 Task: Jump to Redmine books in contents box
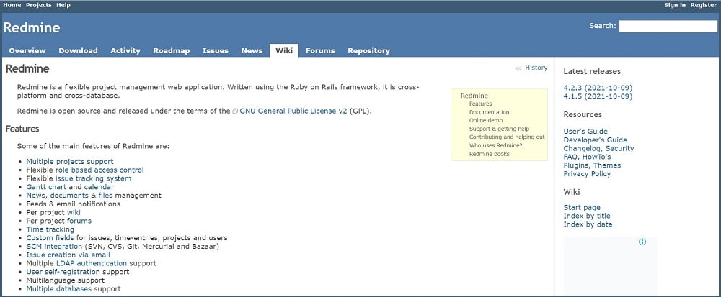pyautogui.click(x=490, y=154)
